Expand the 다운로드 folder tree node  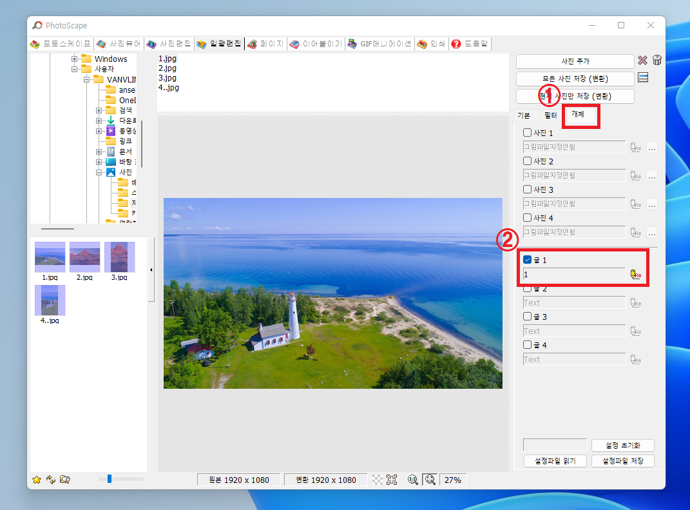(99, 121)
